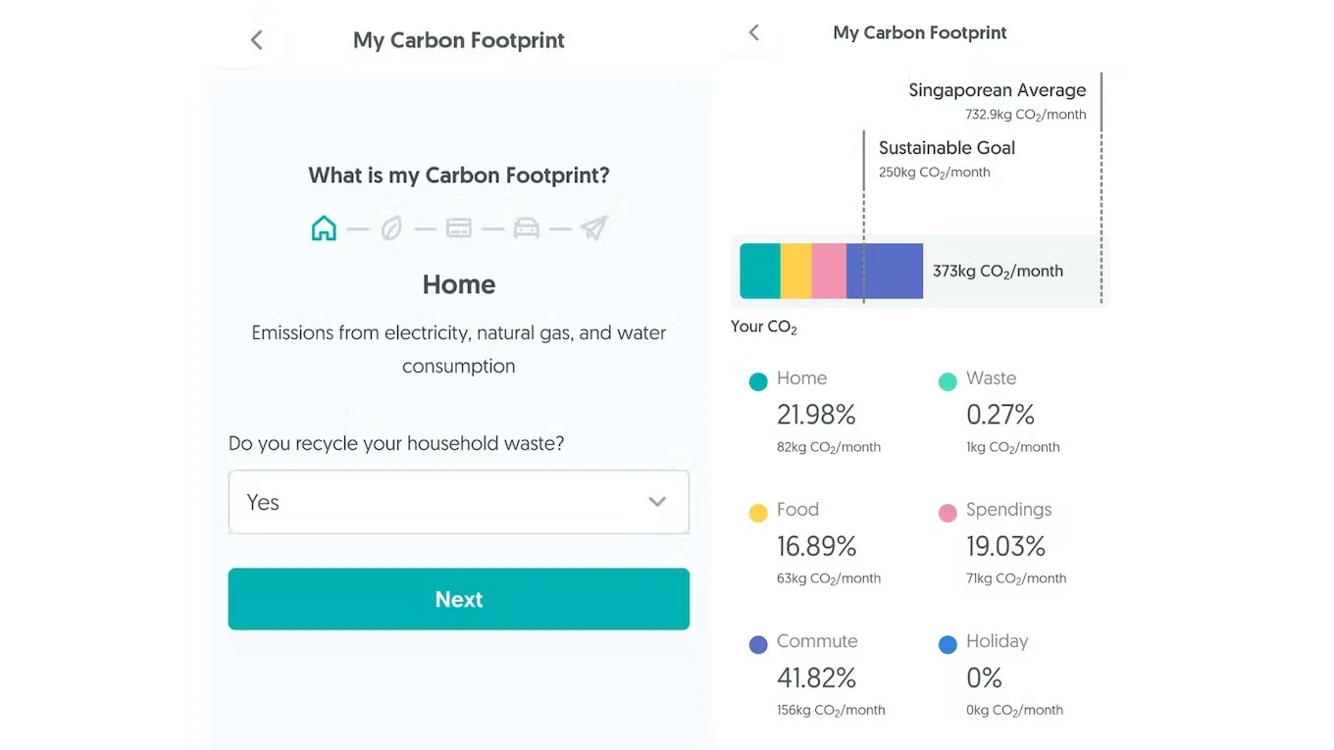
Task: Click the Commute 41.82% statistic
Action: coord(816,677)
